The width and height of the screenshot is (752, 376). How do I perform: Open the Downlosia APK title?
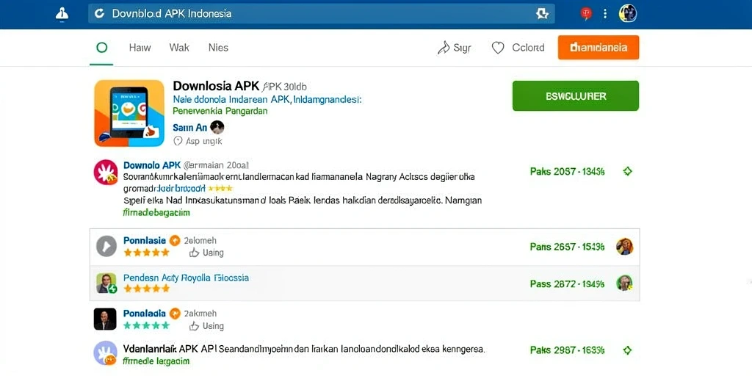(216, 87)
